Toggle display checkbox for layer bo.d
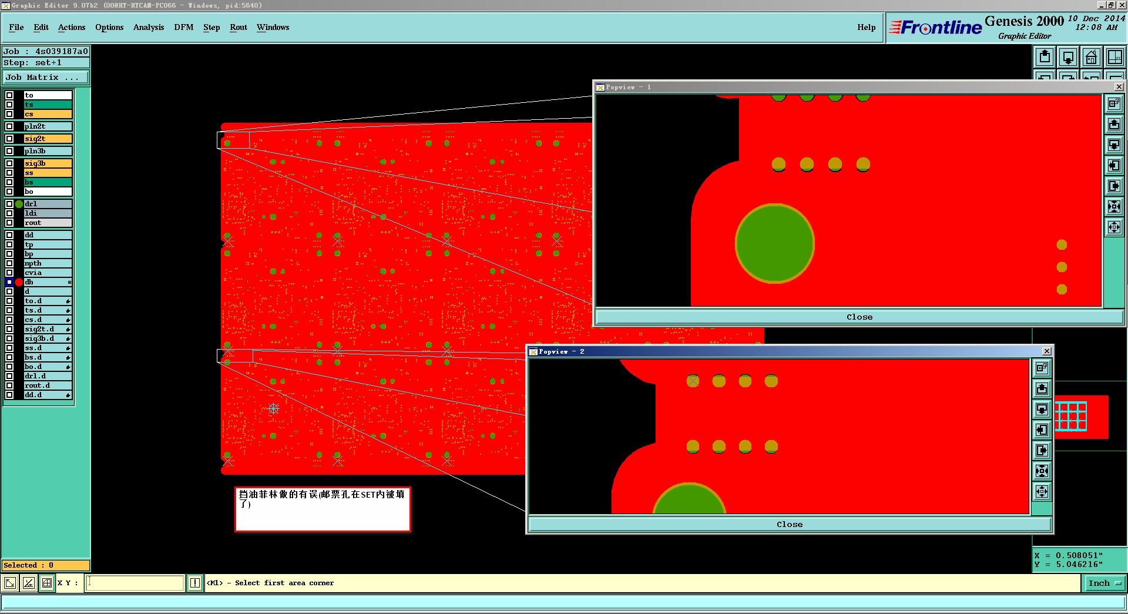The image size is (1128, 614). click(x=9, y=367)
